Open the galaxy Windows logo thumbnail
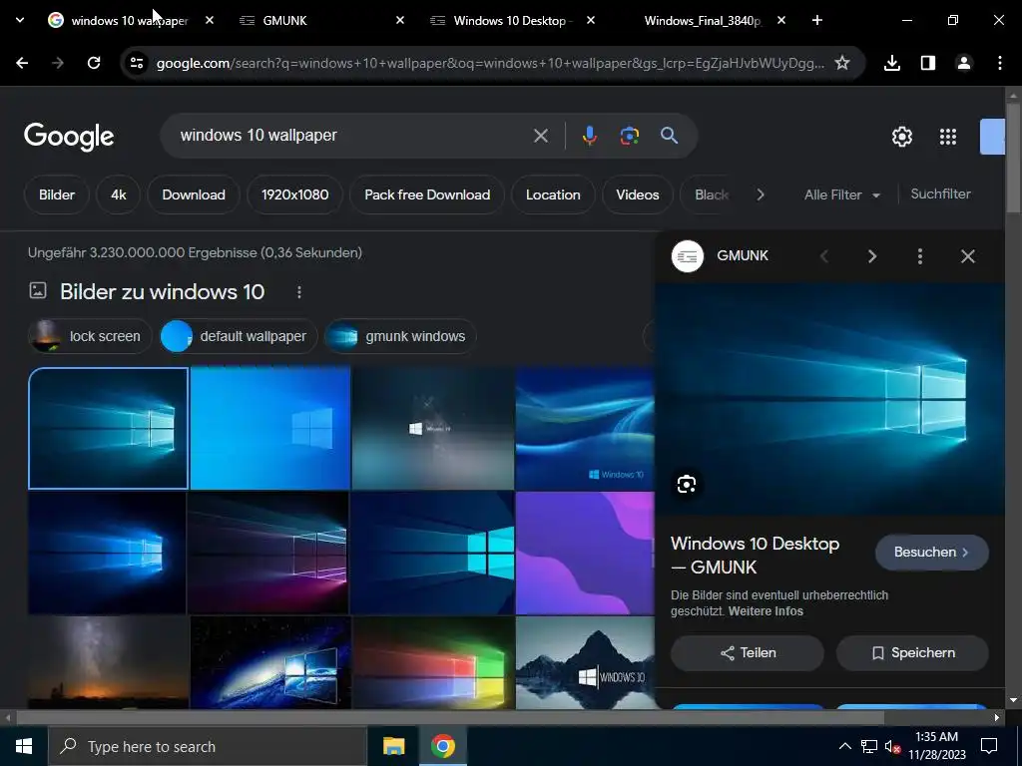 (270, 662)
